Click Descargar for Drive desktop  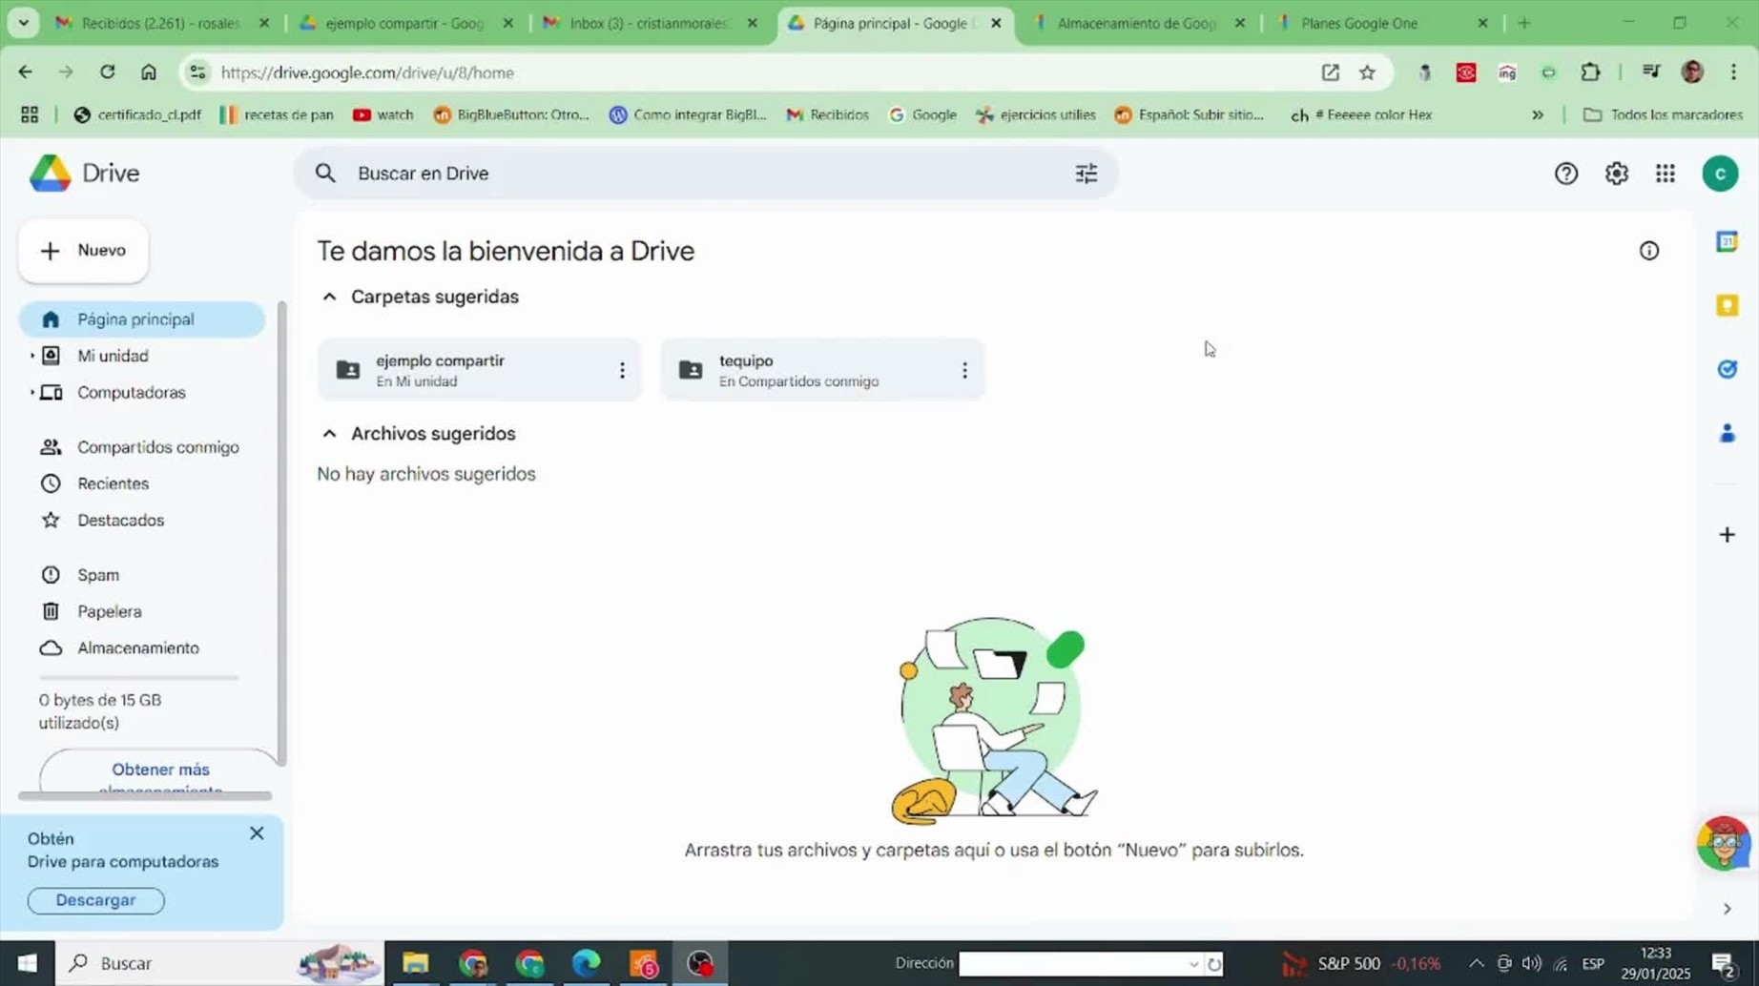95,900
